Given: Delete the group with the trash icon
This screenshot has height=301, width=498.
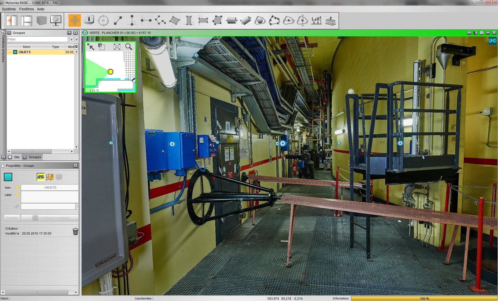Looking at the screenshot, I should coord(75,231).
